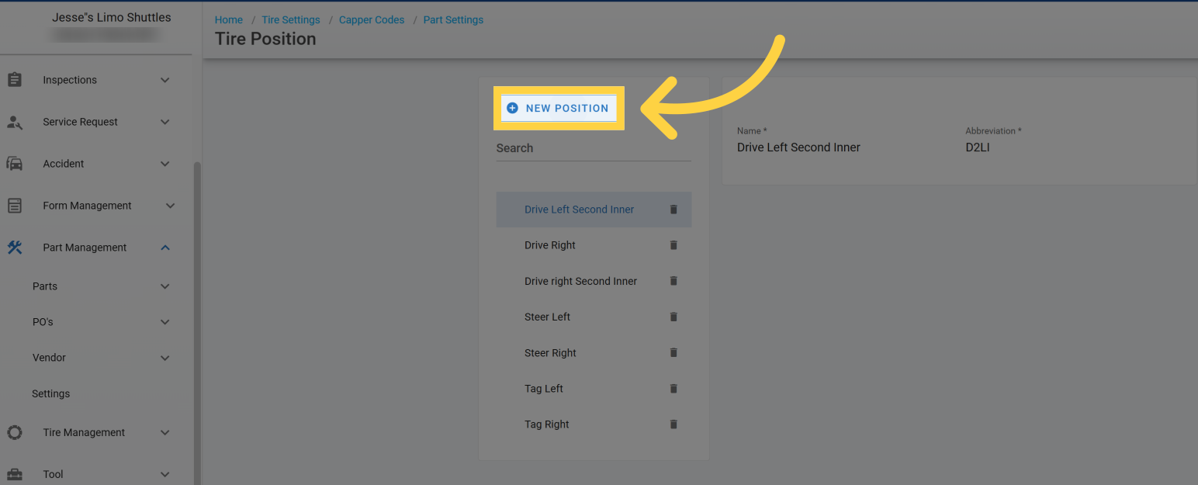Delete the Drive Right position
1198x485 pixels.
(x=673, y=245)
